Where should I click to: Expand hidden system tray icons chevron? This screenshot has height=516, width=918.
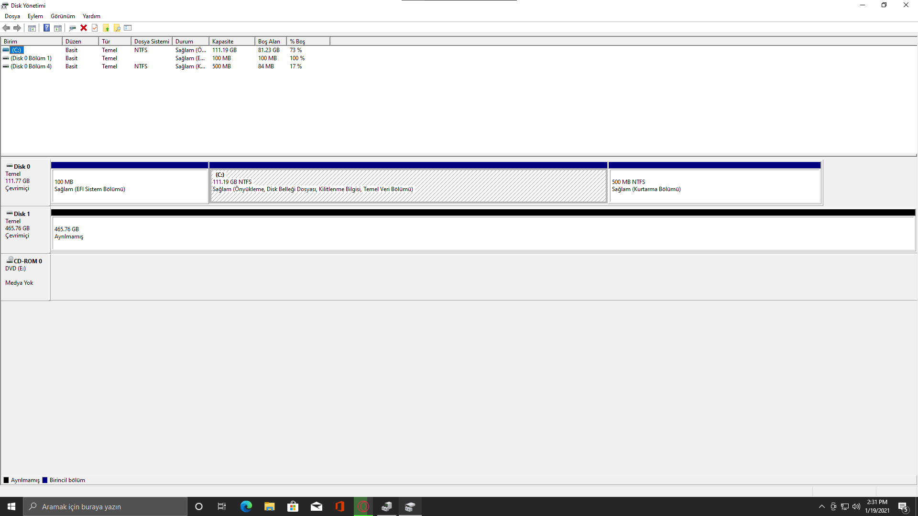tap(821, 506)
